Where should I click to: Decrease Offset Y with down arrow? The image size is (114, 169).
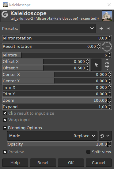click(88, 69)
